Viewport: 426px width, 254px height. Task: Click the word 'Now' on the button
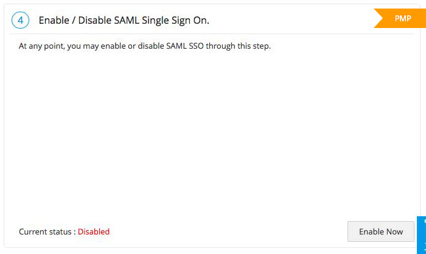pos(393,231)
